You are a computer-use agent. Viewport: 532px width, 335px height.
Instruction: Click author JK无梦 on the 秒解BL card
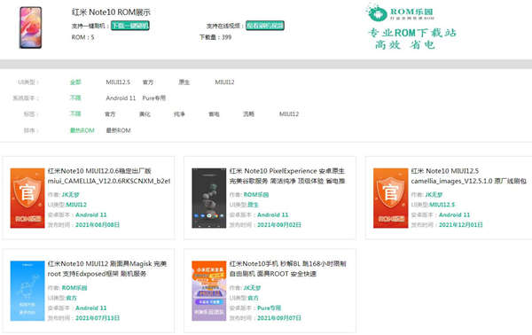point(252,288)
